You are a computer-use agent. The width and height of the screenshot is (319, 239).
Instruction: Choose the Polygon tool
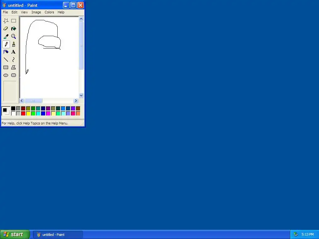pyautogui.click(x=13, y=67)
